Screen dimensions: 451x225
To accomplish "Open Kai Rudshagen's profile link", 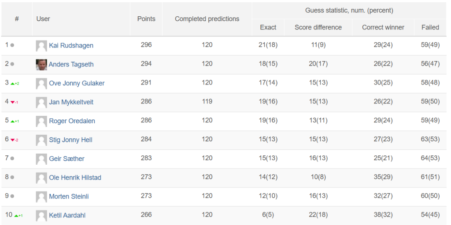I will point(71,45).
